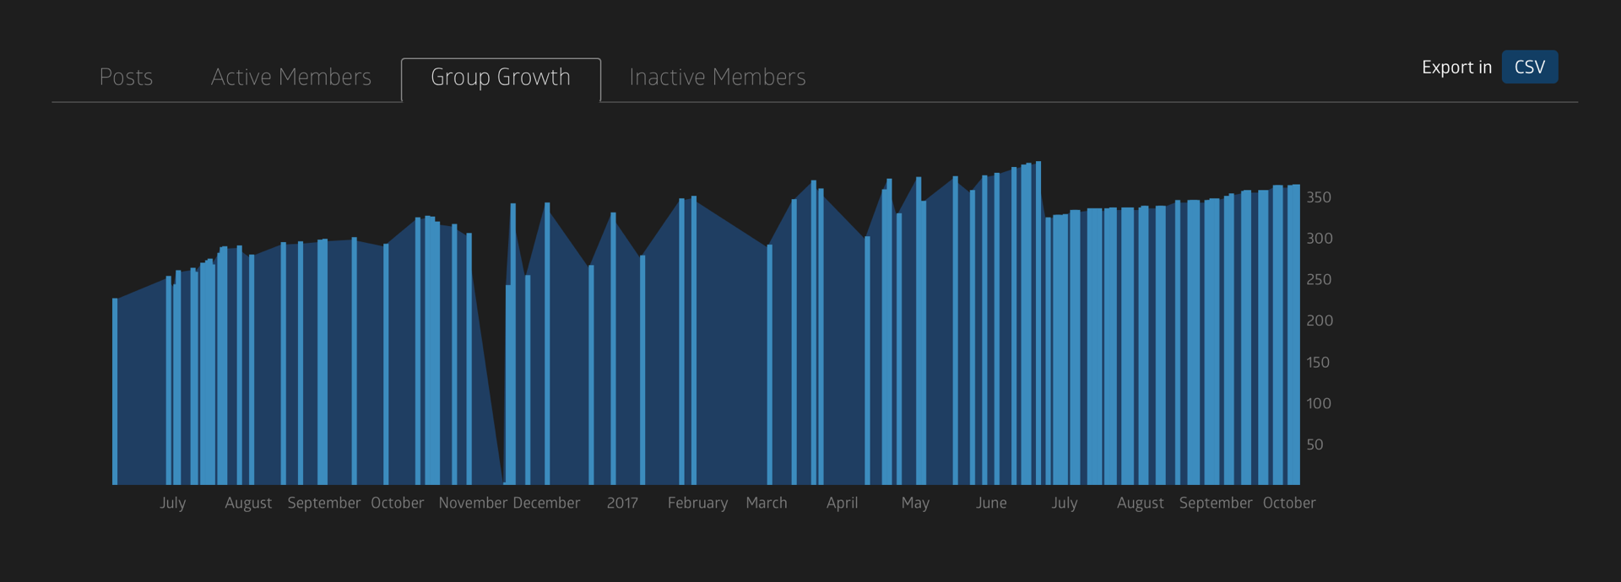The width and height of the screenshot is (1621, 582).
Task: Click the November label on the x-axis
Action: click(x=473, y=503)
